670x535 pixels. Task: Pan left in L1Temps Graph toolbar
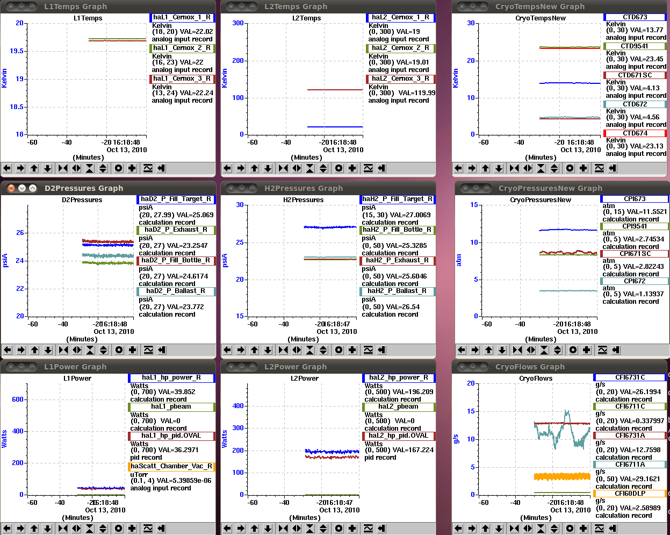click(7, 168)
